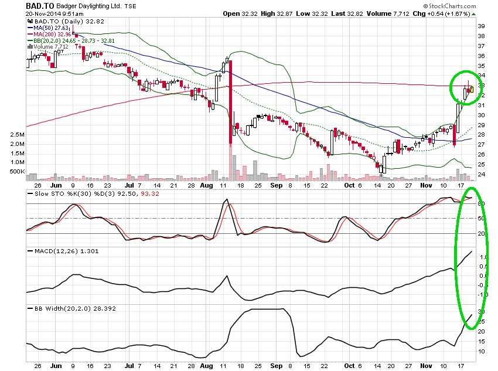Viewport: 498px width, 371px height.
Task: Click the candlestick icon beside BAD.TO (Daily)
Action: pos(30,22)
